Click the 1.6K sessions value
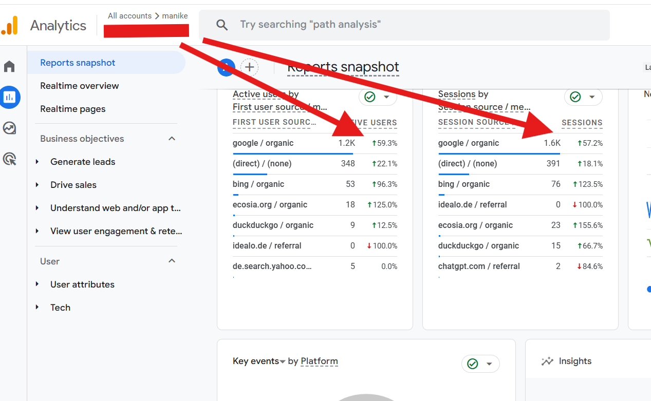Viewport: 651px width, 401px height. click(552, 143)
